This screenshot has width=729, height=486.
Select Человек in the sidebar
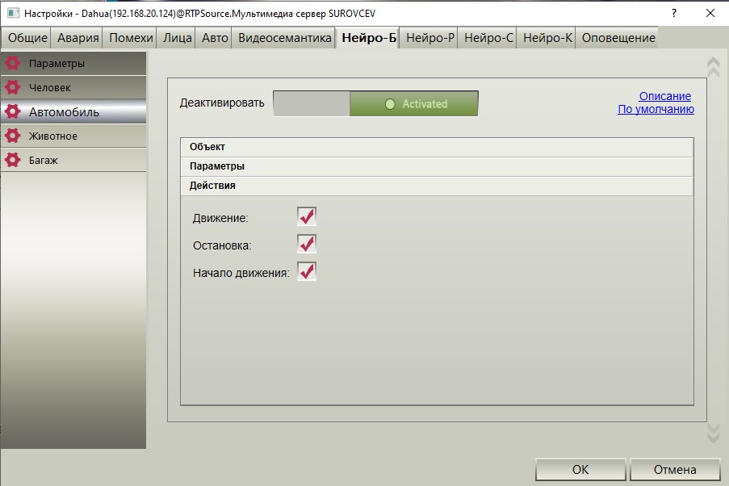(73, 87)
